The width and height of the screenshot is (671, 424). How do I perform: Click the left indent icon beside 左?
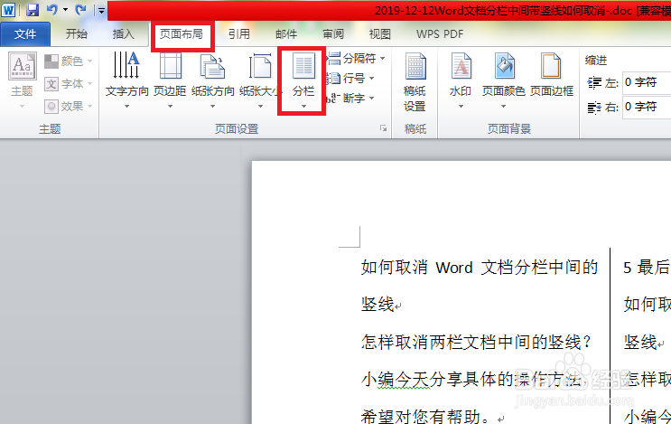[594, 82]
